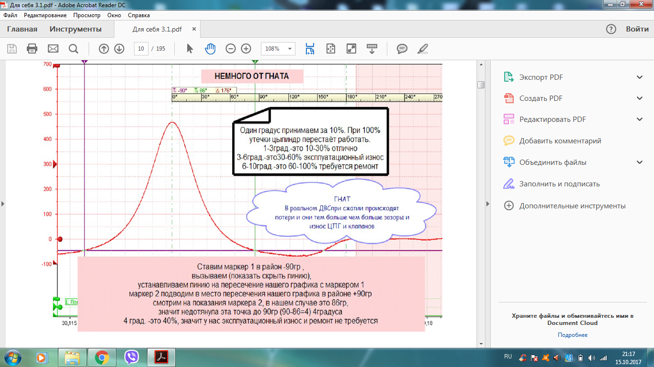The height and width of the screenshot is (367, 654).
Task: Click the scrollbar up arrow
Action: click(481, 64)
